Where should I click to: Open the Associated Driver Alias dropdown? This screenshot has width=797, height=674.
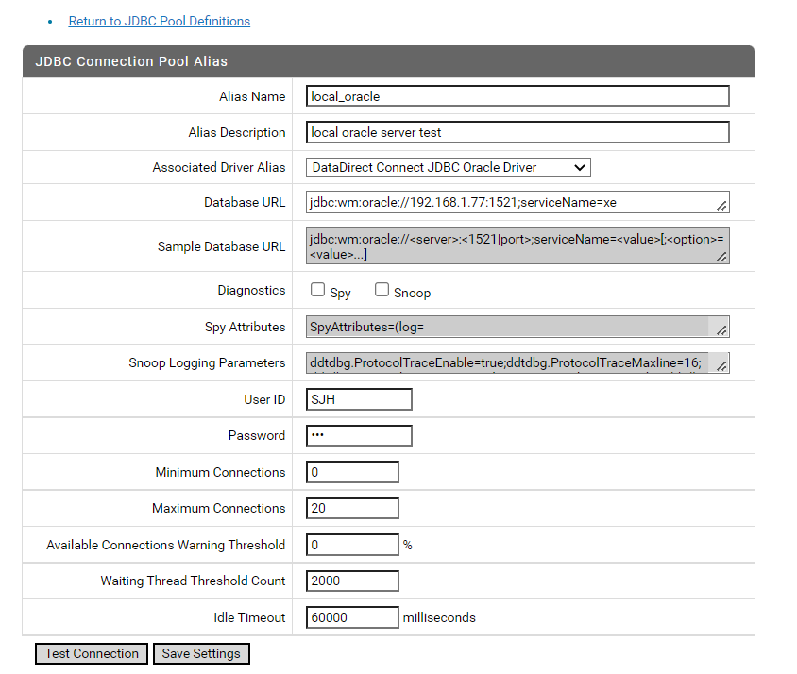(449, 168)
